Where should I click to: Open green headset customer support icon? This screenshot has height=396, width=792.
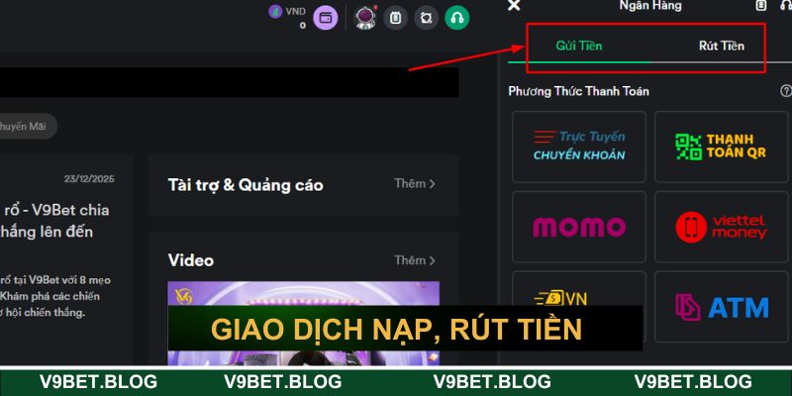pyautogui.click(x=457, y=18)
